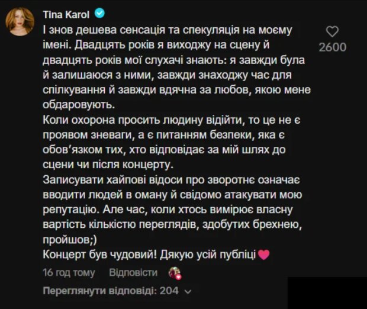Click the 2600 likes count

tap(333, 47)
